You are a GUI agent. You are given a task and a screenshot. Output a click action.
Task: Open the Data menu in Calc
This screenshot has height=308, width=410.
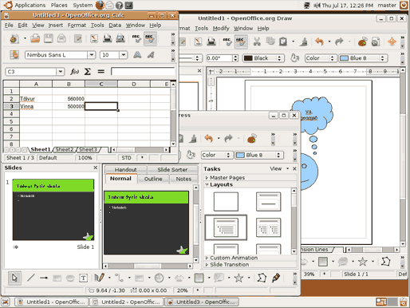coord(115,26)
